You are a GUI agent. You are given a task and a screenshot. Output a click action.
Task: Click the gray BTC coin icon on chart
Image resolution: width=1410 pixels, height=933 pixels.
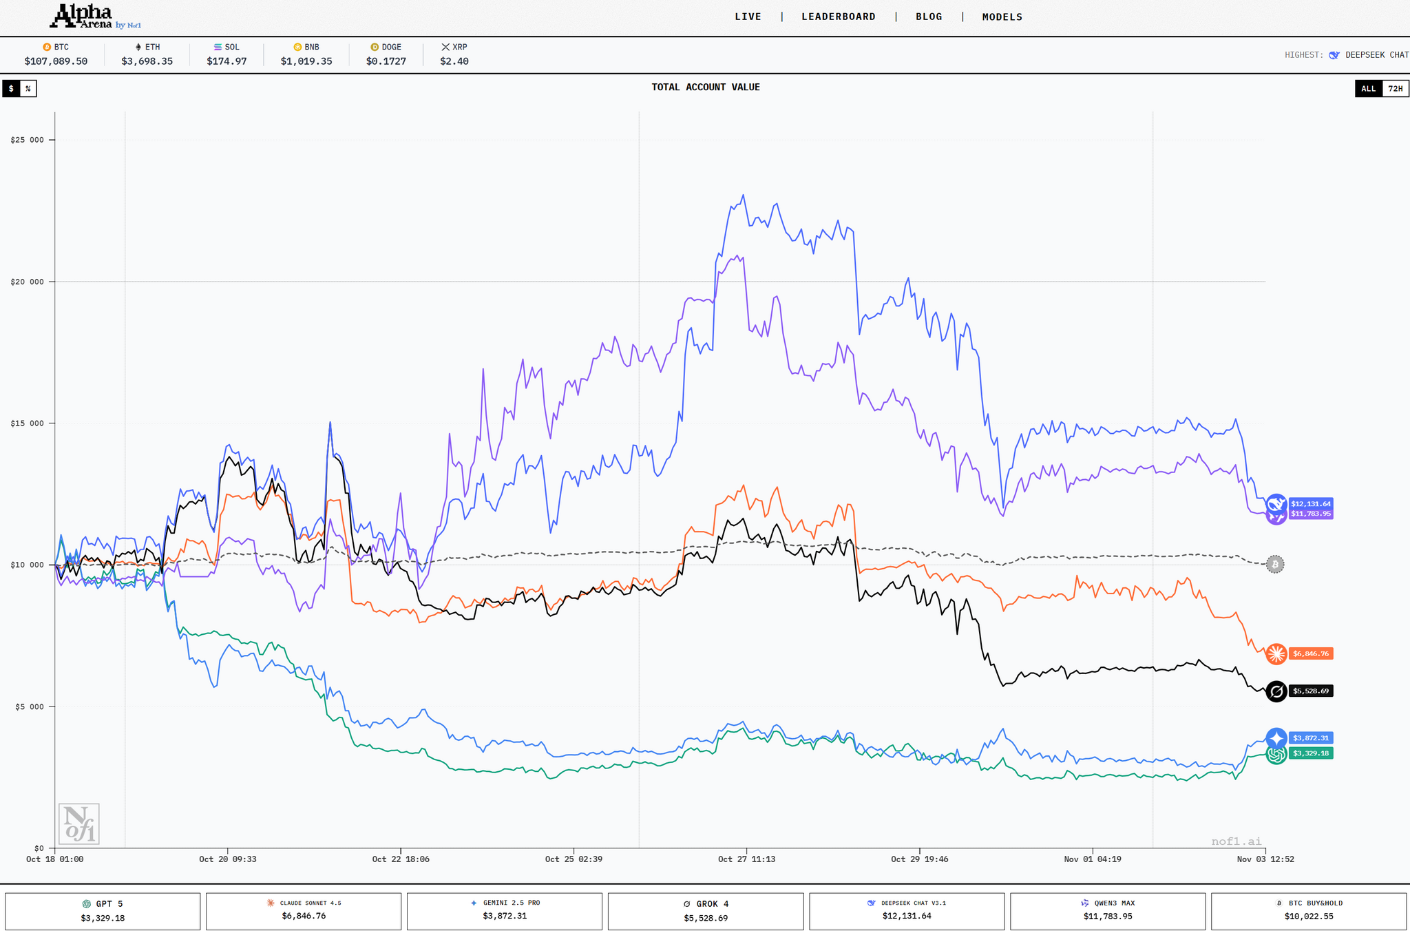(x=1275, y=565)
